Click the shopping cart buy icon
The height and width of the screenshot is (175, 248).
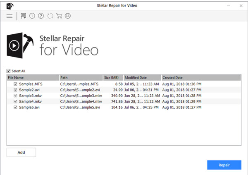tap(59, 16)
